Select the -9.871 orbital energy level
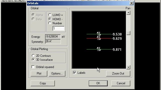 pyautogui.click(x=99, y=49)
